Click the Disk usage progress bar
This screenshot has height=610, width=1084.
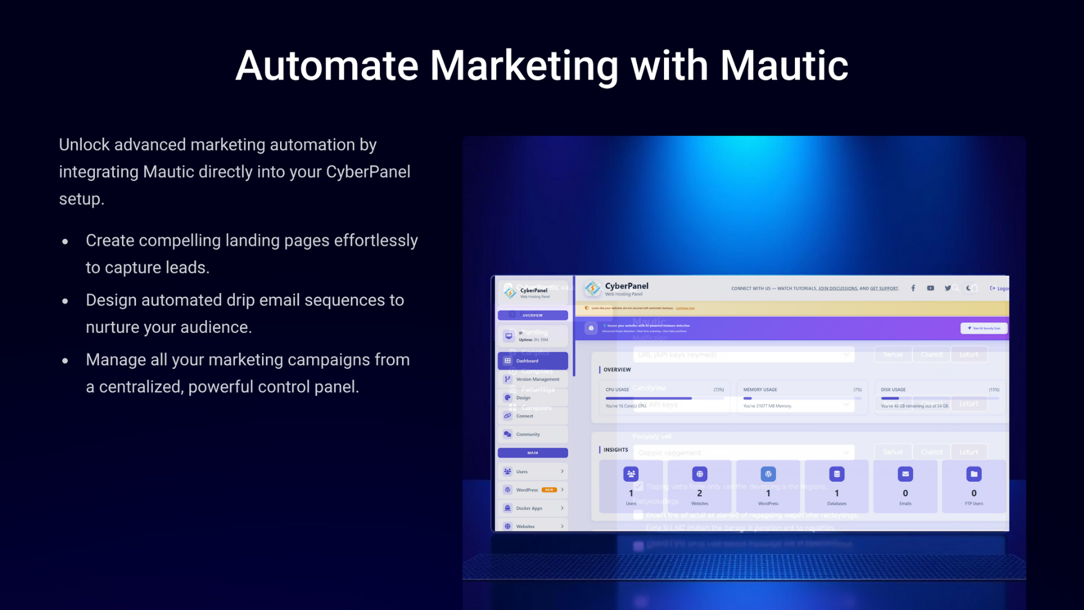coord(940,398)
